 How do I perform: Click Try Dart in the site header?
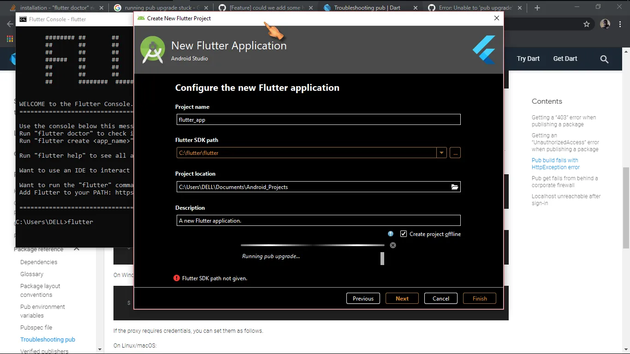528,59
